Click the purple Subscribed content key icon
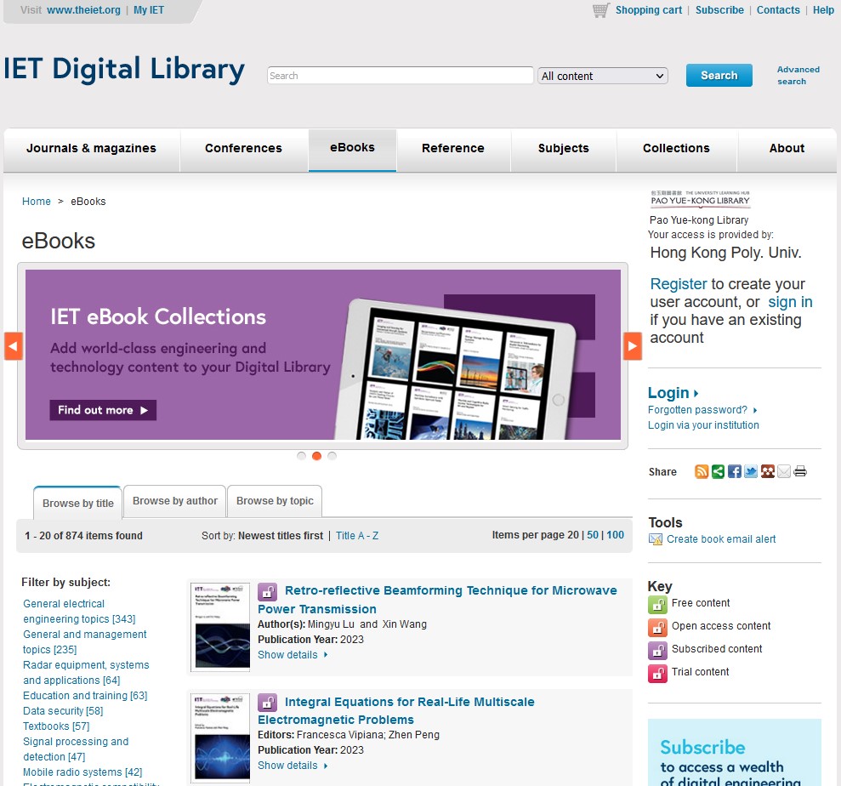 pyautogui.click(x=657, y=650)
